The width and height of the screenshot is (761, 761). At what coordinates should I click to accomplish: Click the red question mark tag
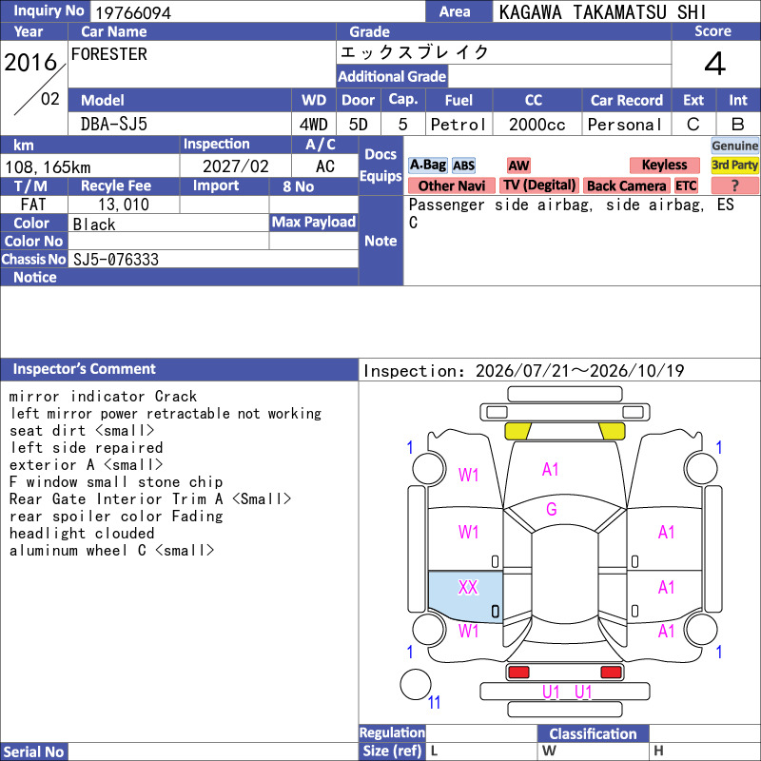[734, 185]
